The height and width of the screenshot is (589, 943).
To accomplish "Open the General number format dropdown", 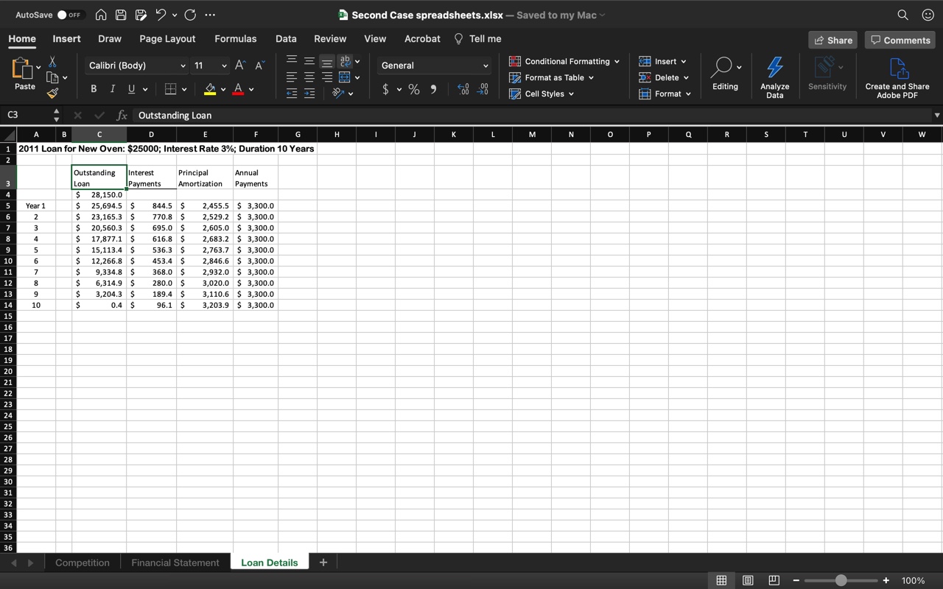I will (484, 66).
